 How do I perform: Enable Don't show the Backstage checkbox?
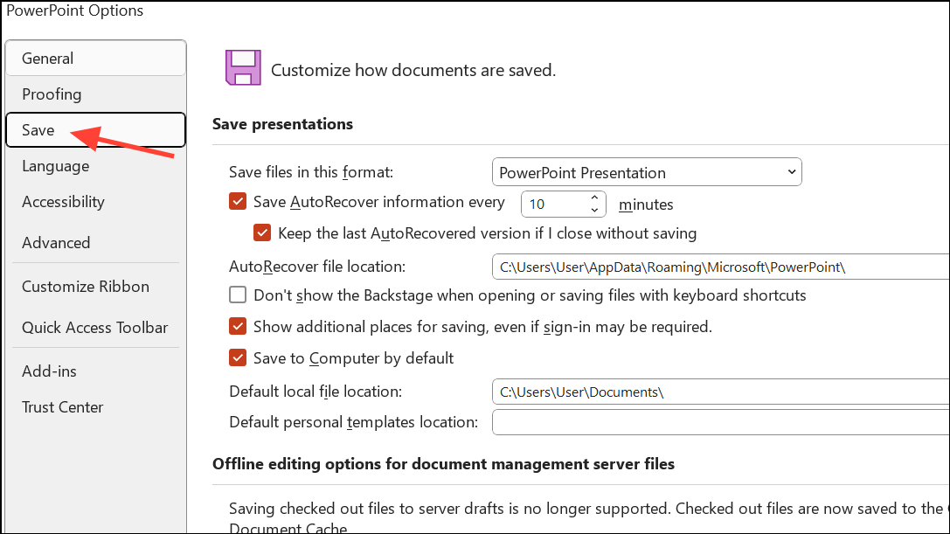[238, 295]
